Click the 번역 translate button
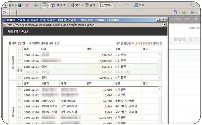Screen dimensions: 202x125 coord(105,5)
